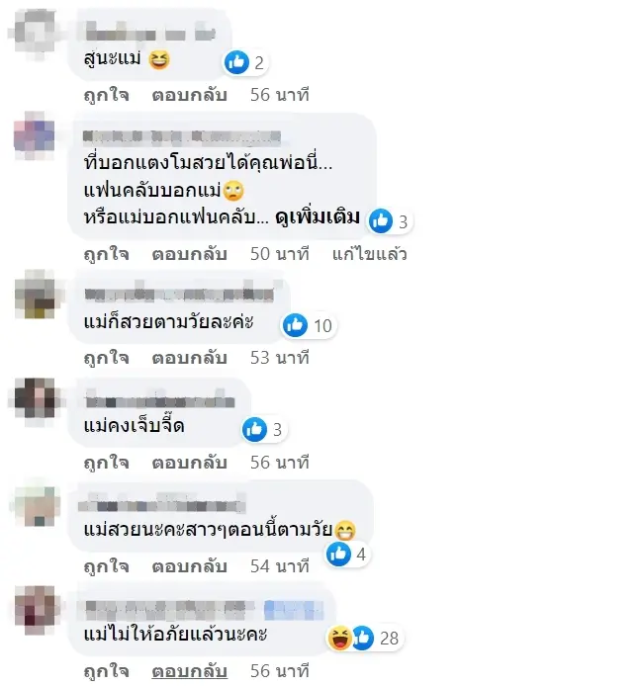Open the first commenter's blurred profile picture
Viewport: 641px width, 686px height.
[x=35, y=33]
